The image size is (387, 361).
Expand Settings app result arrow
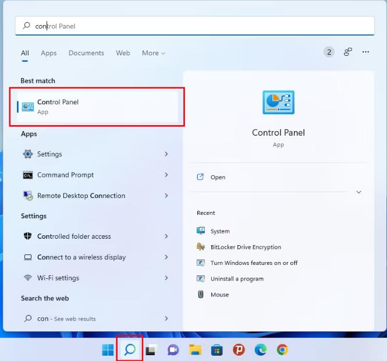pyautogui.click(x=166, y=154)
